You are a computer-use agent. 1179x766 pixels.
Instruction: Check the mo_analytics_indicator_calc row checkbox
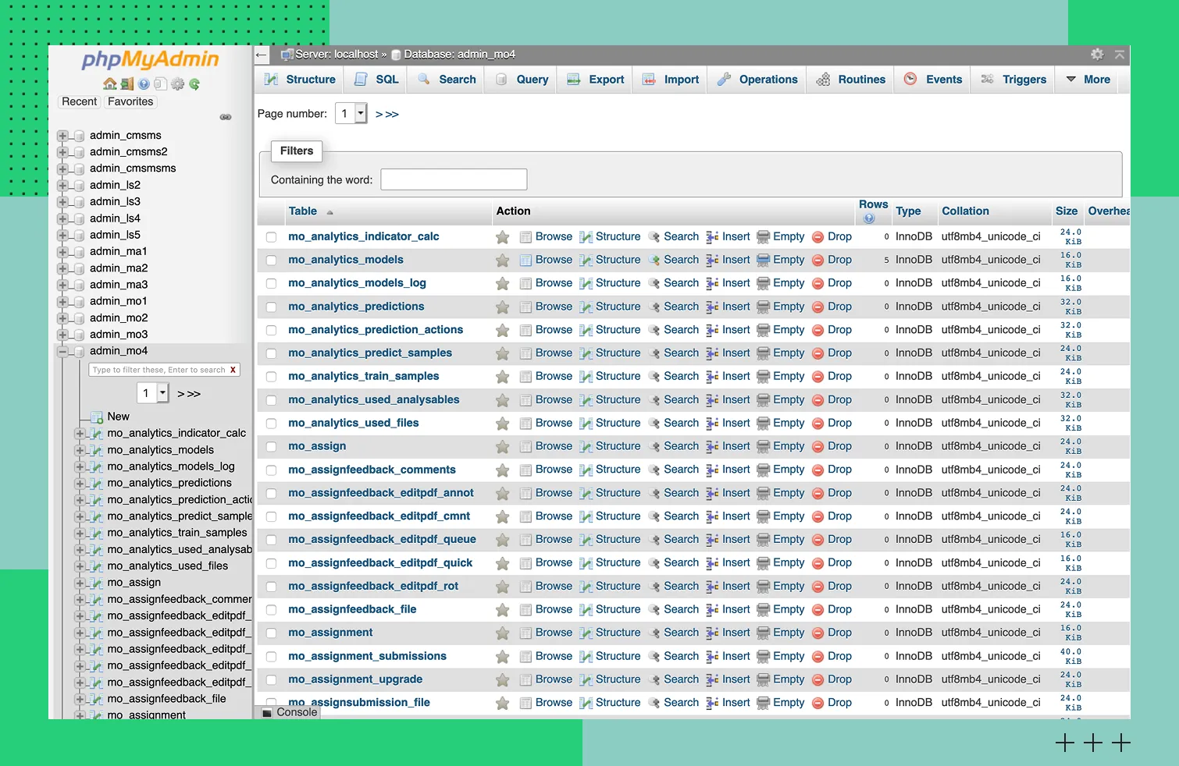point(271,237)
